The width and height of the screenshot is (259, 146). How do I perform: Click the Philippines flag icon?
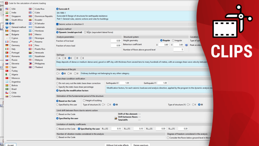[30, 64]
